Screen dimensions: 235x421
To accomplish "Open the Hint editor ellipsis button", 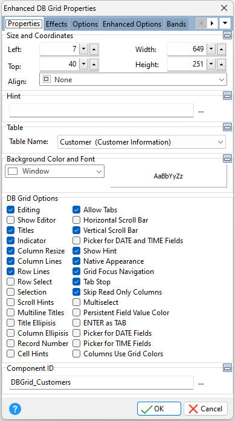I will (201, 111).
